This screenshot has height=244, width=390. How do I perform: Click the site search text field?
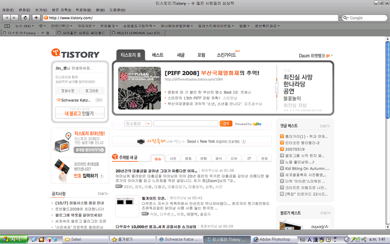coord(186,124)
